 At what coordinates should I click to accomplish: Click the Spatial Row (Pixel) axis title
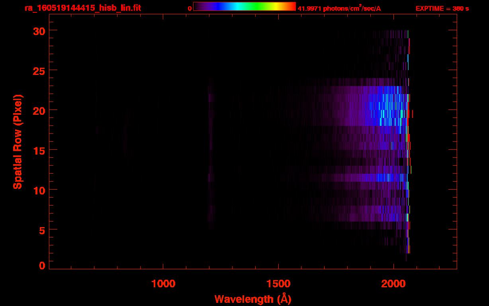pos(18,141)
